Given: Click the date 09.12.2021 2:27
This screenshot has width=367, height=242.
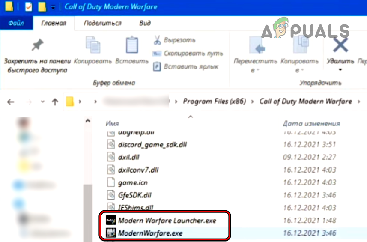Looking at the screenshot, I should tap(310, 157).
